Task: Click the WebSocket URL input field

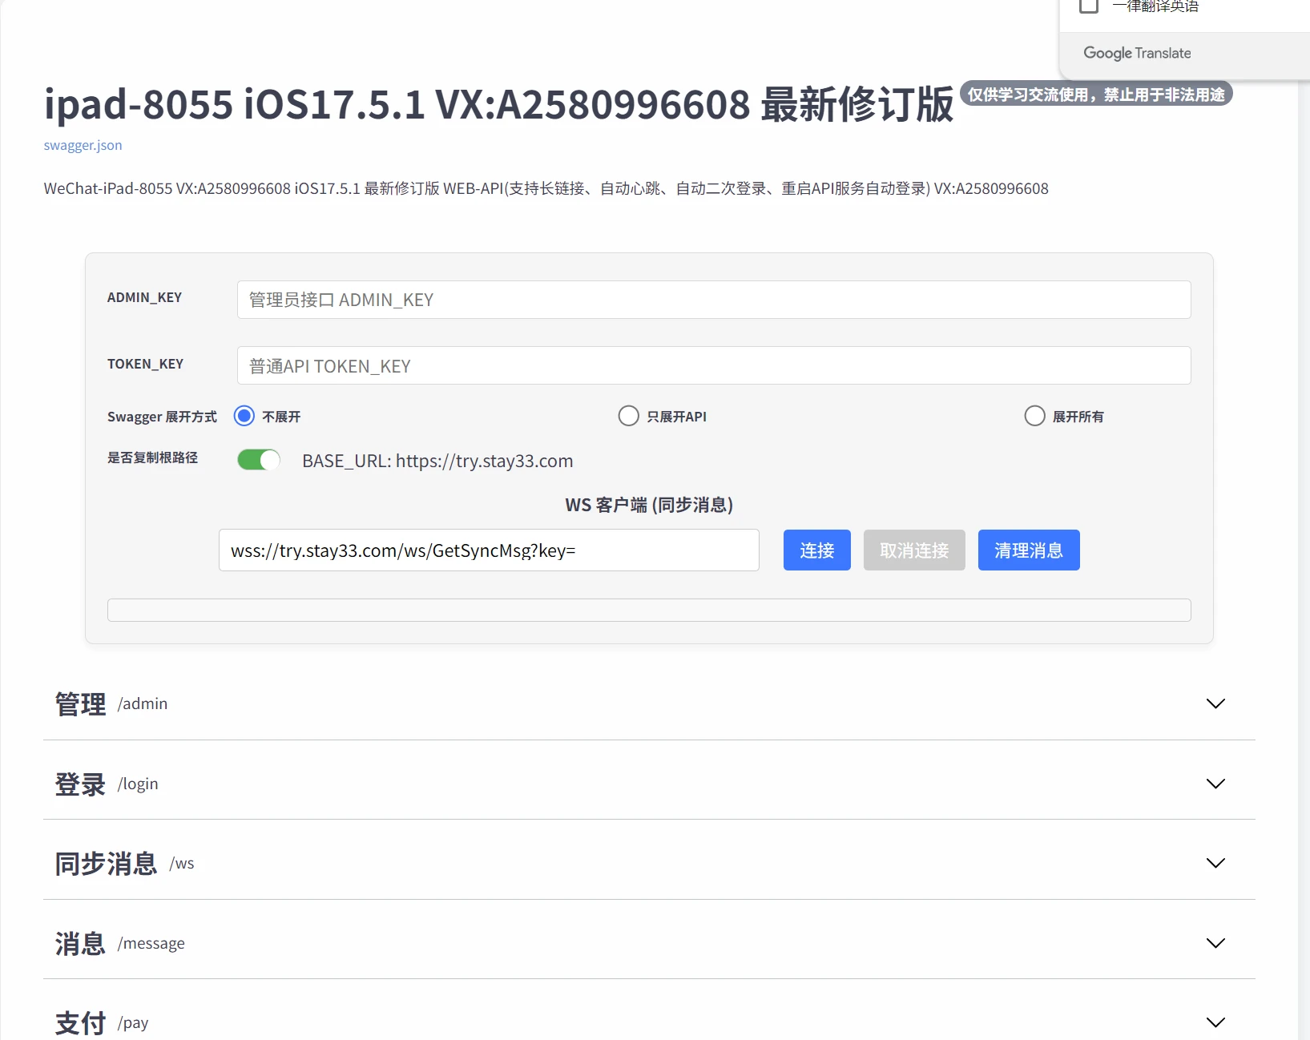Action: [489, 550]
